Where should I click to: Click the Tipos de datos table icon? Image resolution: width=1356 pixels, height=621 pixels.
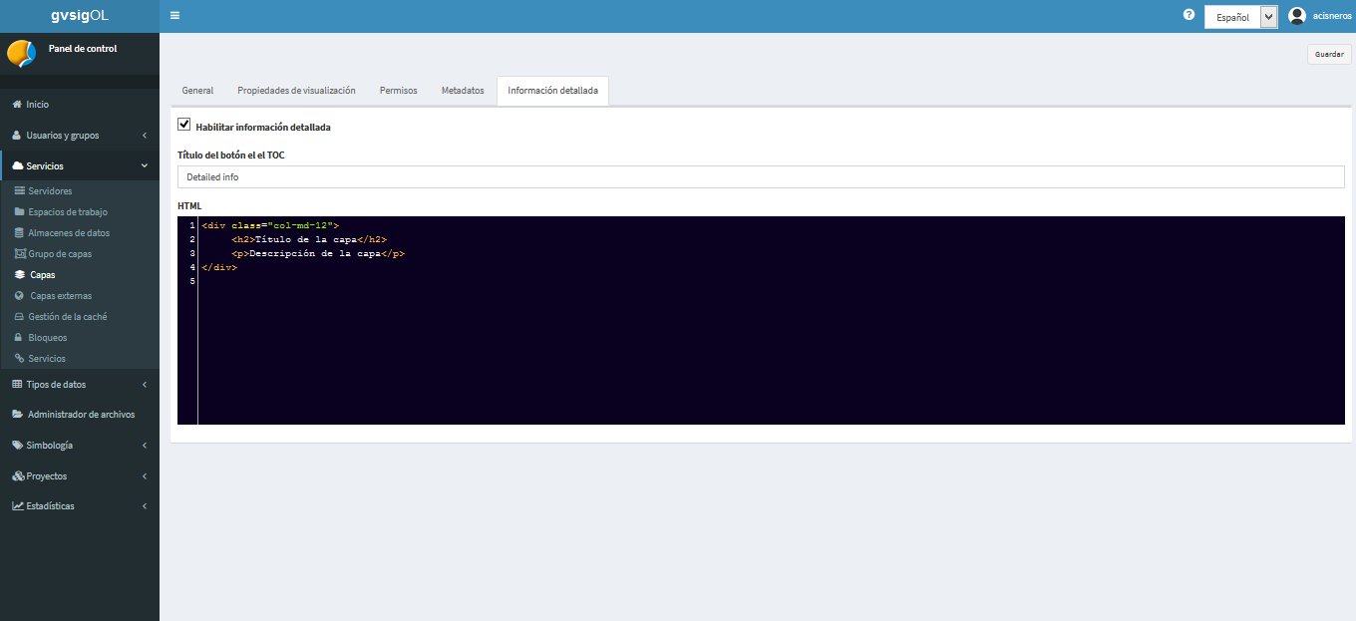[17, 385]
